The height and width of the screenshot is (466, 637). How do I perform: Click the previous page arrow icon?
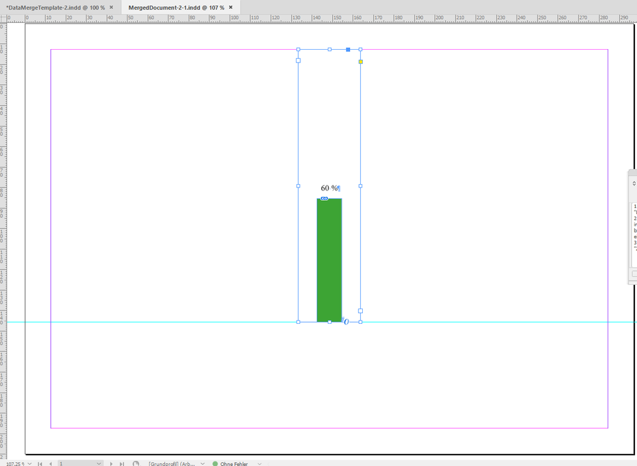[51, 463]
